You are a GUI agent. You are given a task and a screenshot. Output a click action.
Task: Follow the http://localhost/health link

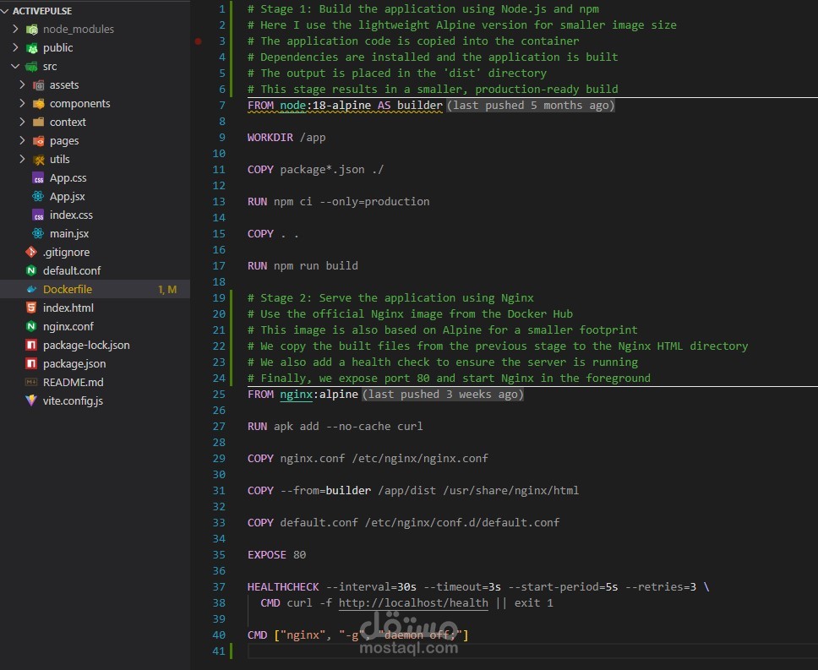[413, 603]
